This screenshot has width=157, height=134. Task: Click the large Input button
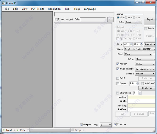pos(150,19)
